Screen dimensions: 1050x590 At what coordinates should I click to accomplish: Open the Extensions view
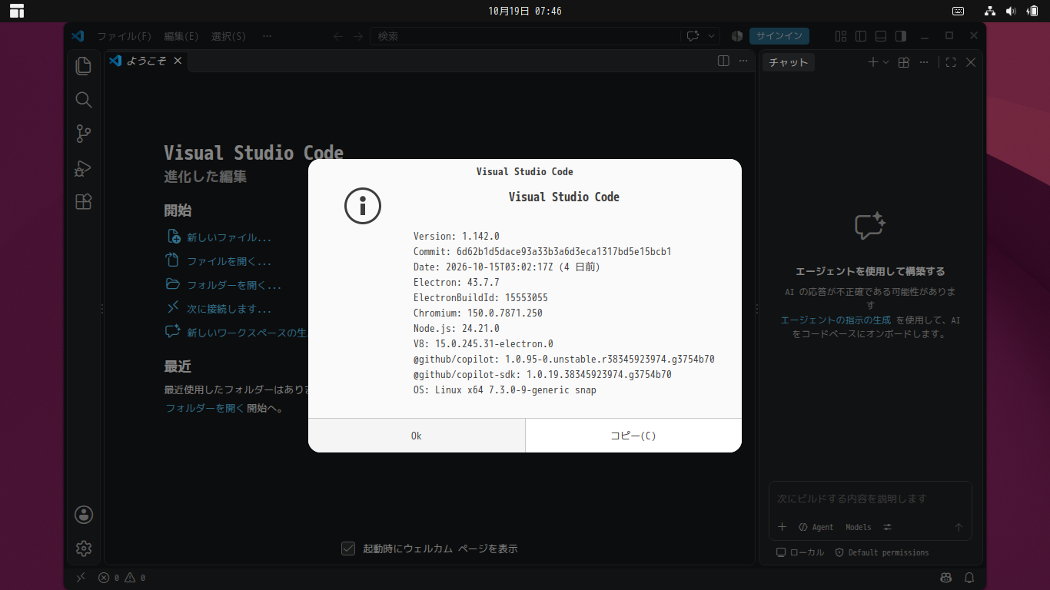84,201
